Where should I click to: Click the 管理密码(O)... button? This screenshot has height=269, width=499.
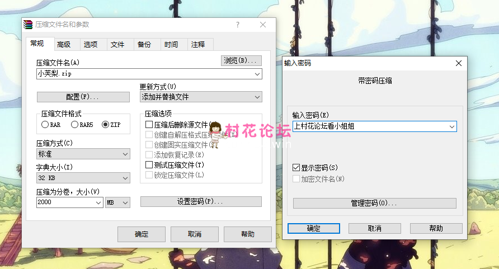point(375,203)
